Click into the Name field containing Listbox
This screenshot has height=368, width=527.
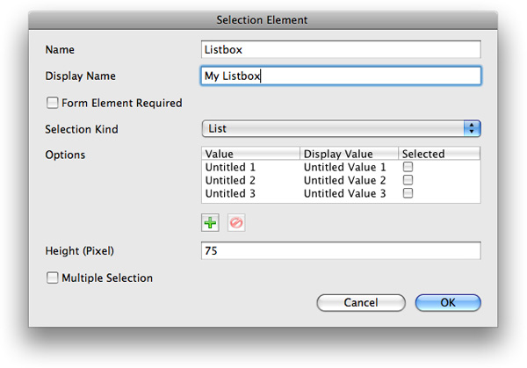coord(341,49)
